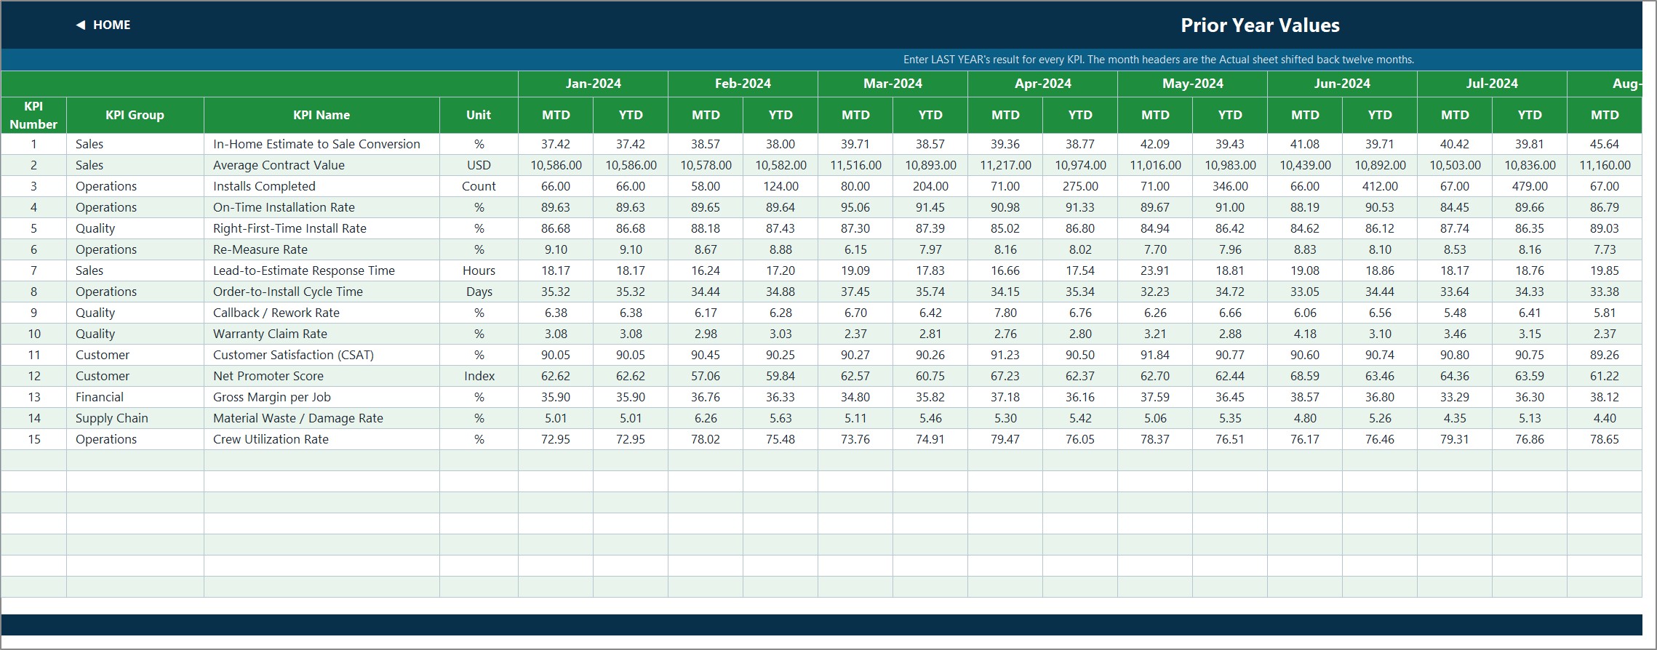This screenshot has height=650, width=1657.
Task: Select the Prior Year Values title
Action: [1260, 25]
